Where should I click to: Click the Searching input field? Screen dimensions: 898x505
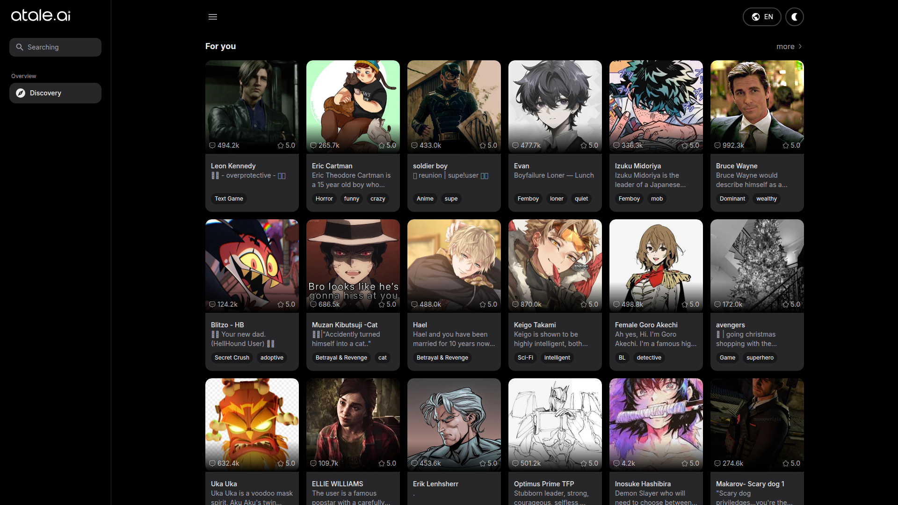pyautogui.click(x=55, y=47)
